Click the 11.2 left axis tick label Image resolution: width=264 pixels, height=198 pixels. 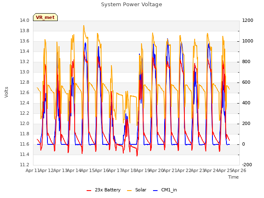24,165
